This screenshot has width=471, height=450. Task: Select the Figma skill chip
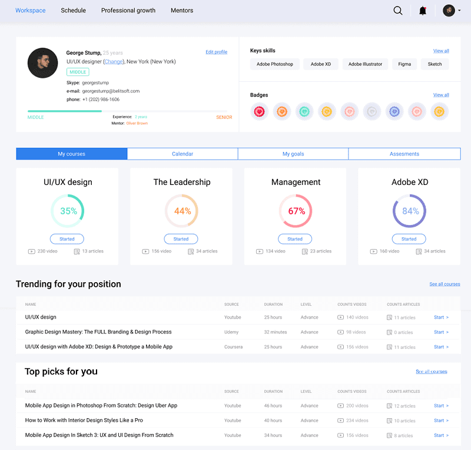[404, 64]
